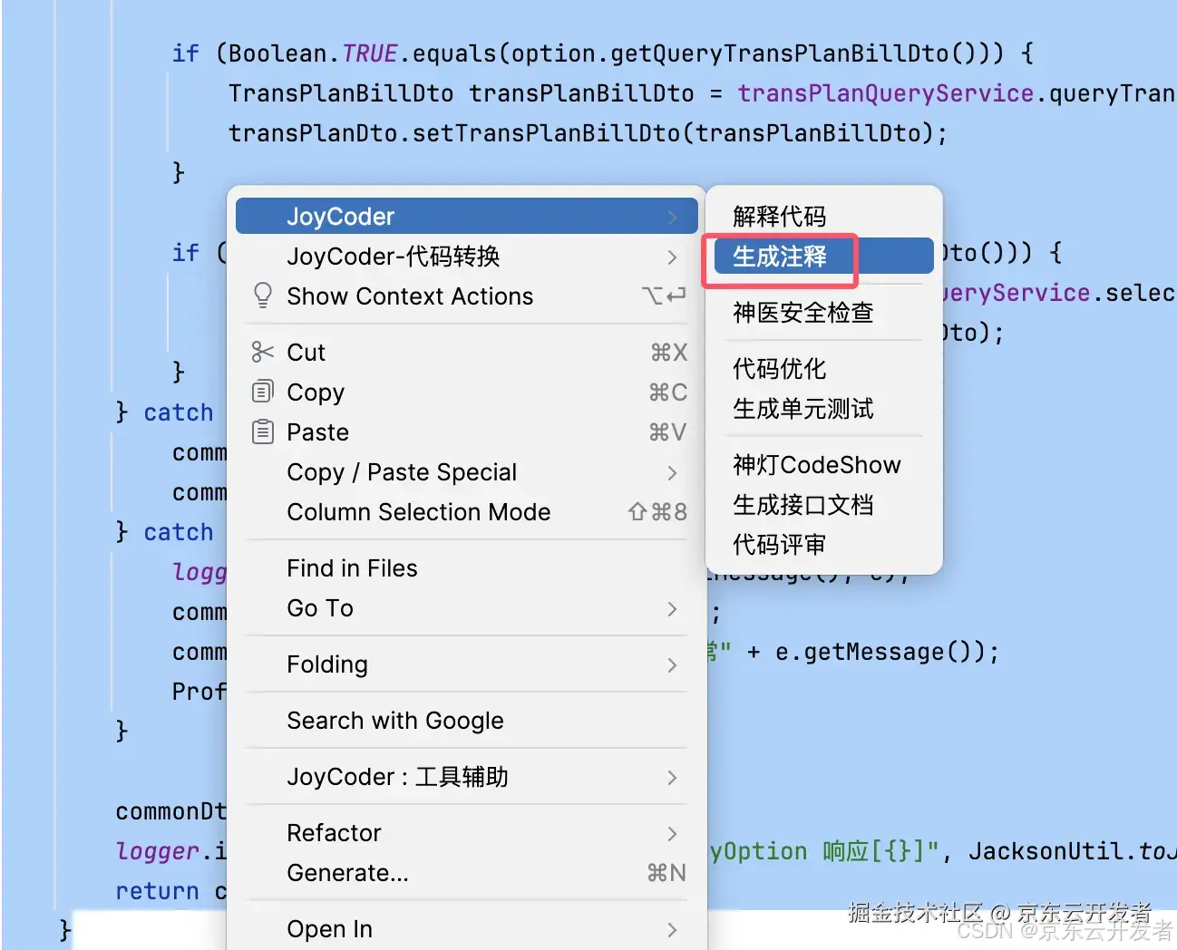Image resolution: width=1177 pixels, height=950 pixels.
Task: Select Paste from the context menu
Action: point(466,432)
